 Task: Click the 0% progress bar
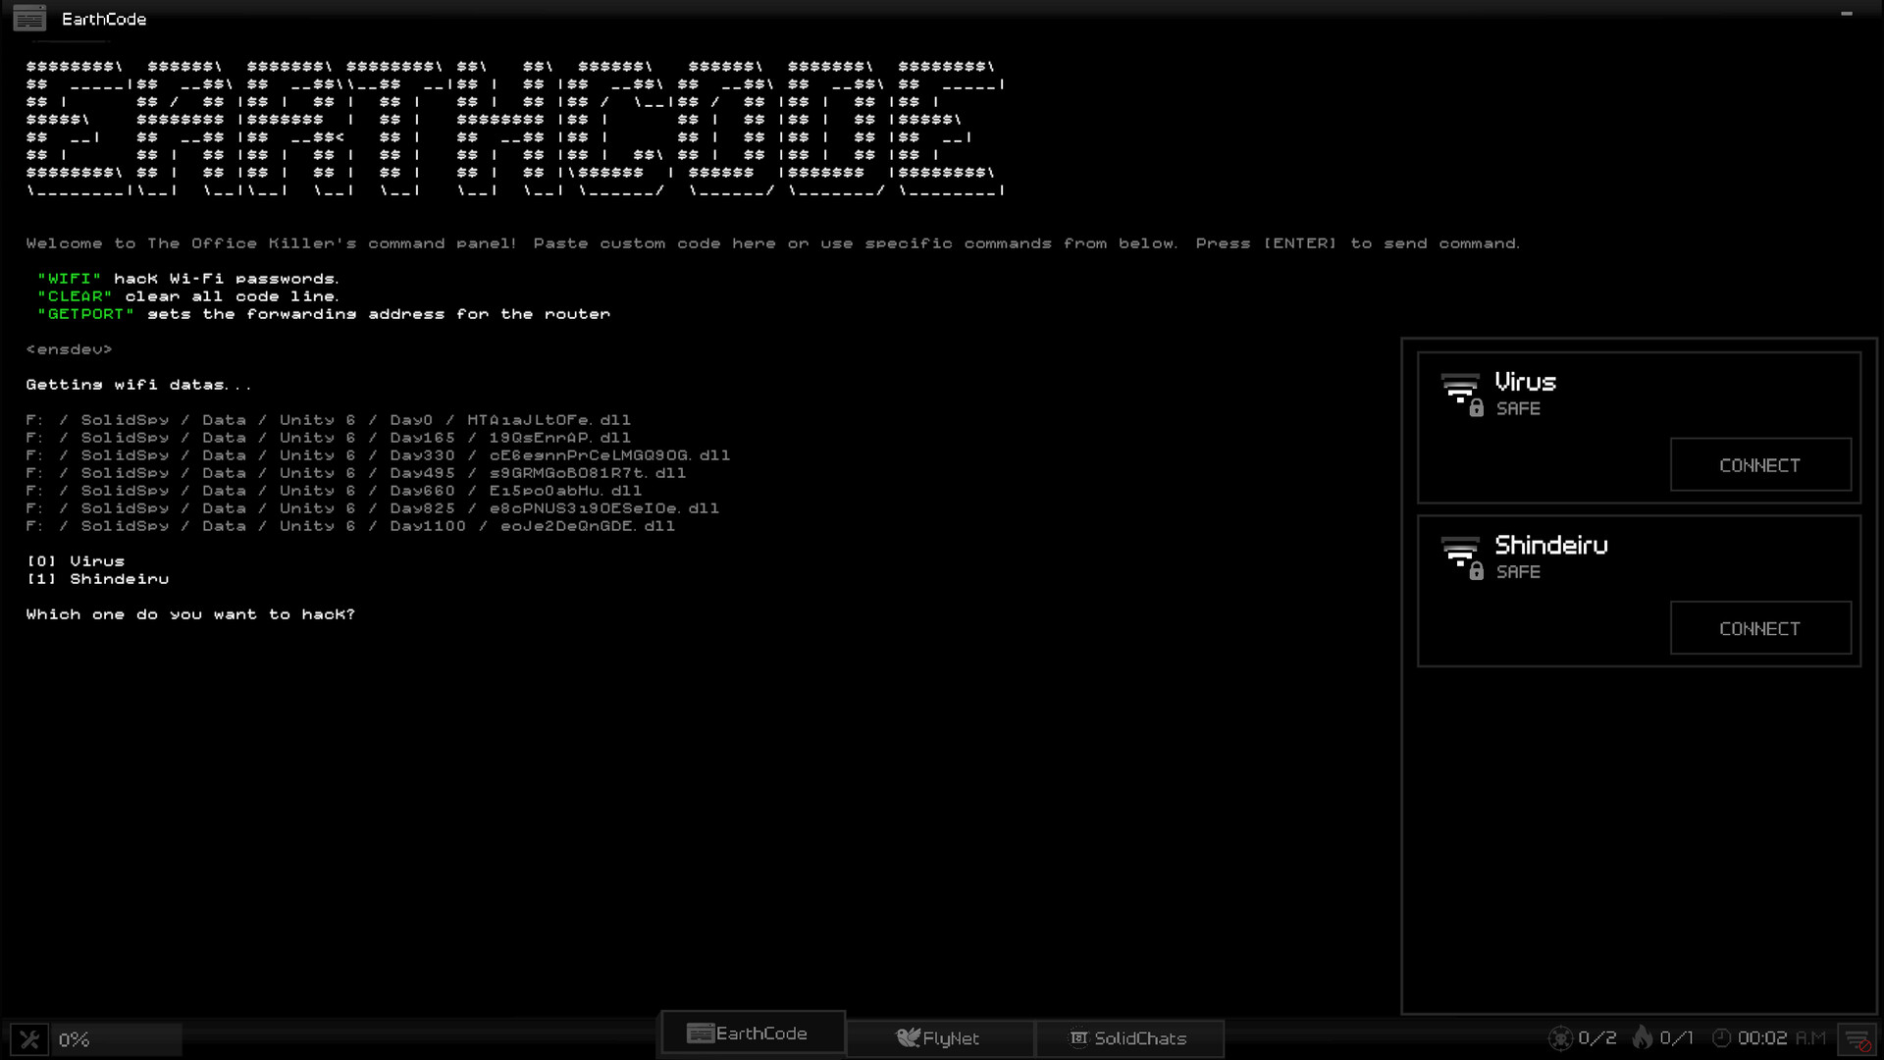tap(116, 1039)
